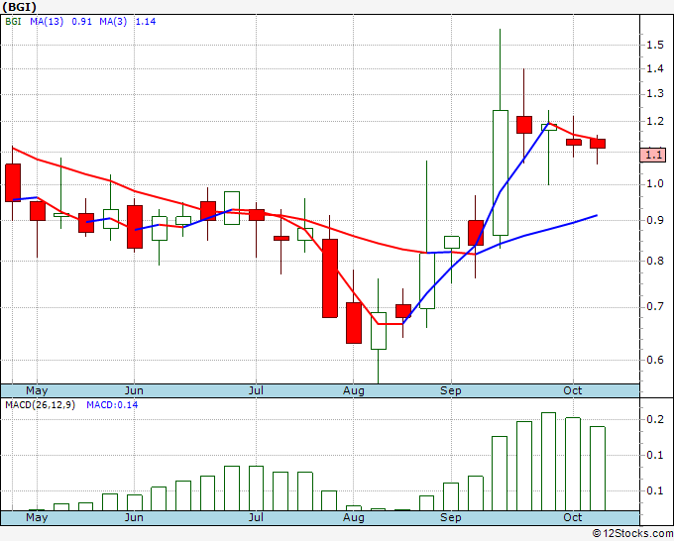Click the (BGI) chart title

[x=20, y=7]
